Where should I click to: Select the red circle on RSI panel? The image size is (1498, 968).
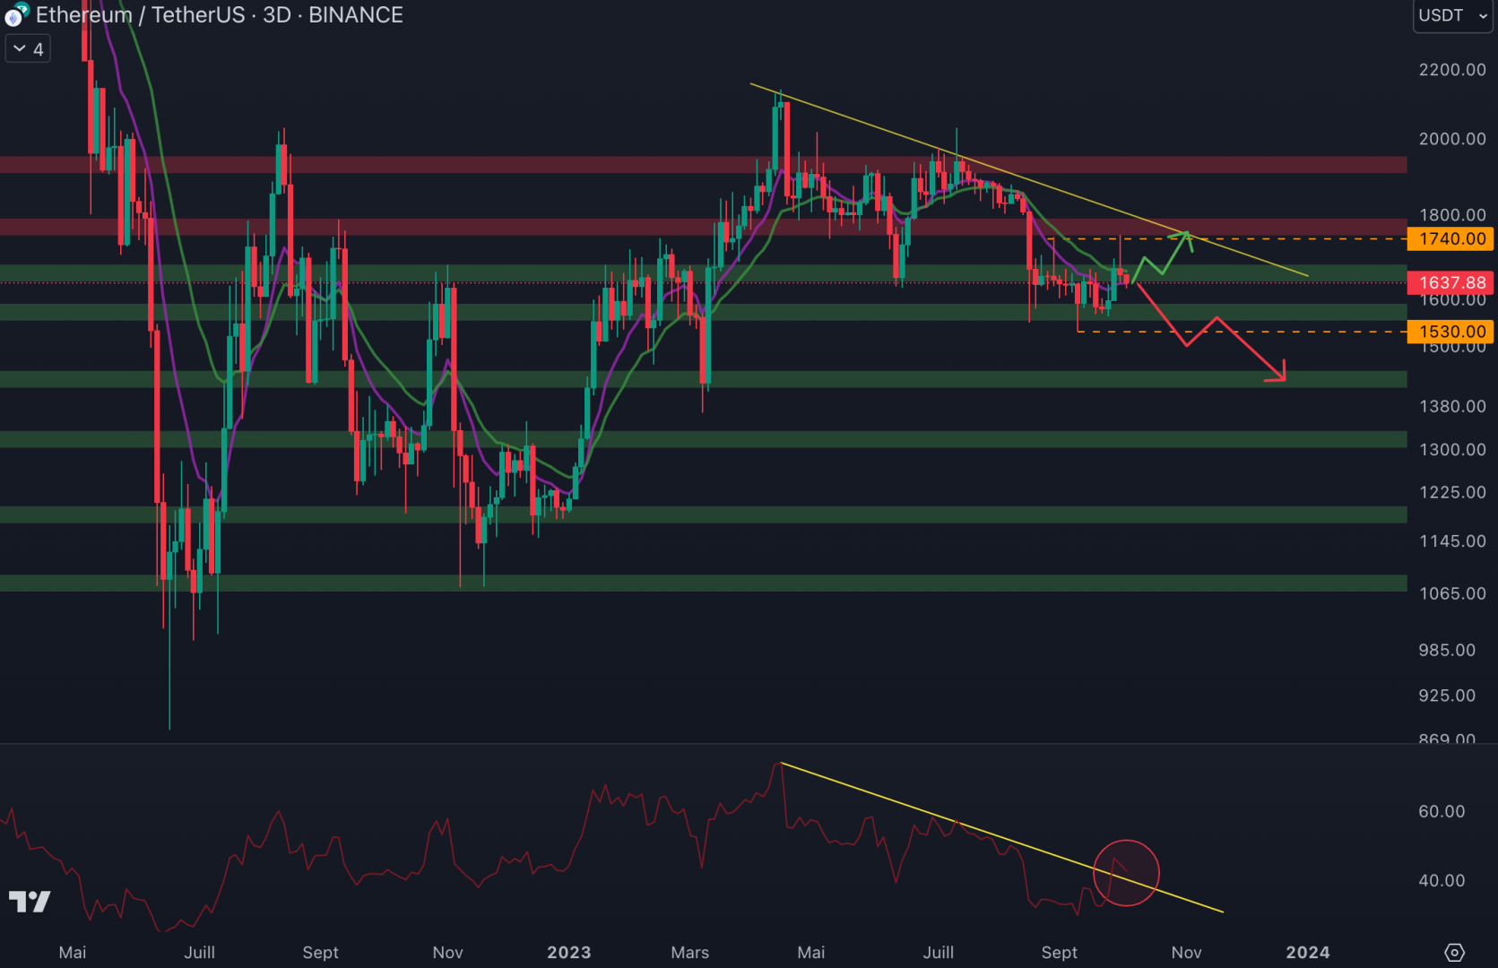coord(1126,873)
